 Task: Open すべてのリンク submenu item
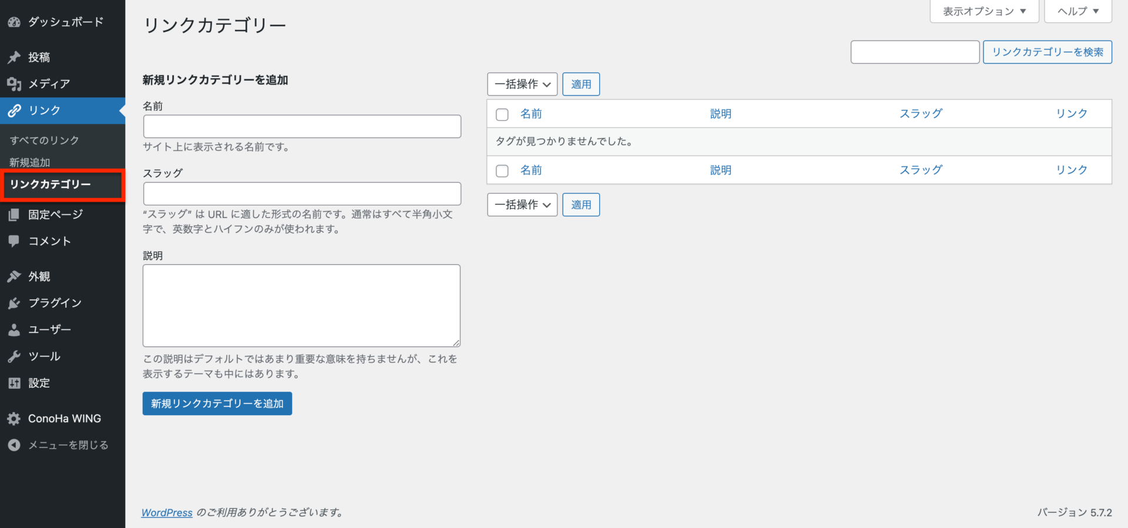pyautogui.click(x=44, y=140)
